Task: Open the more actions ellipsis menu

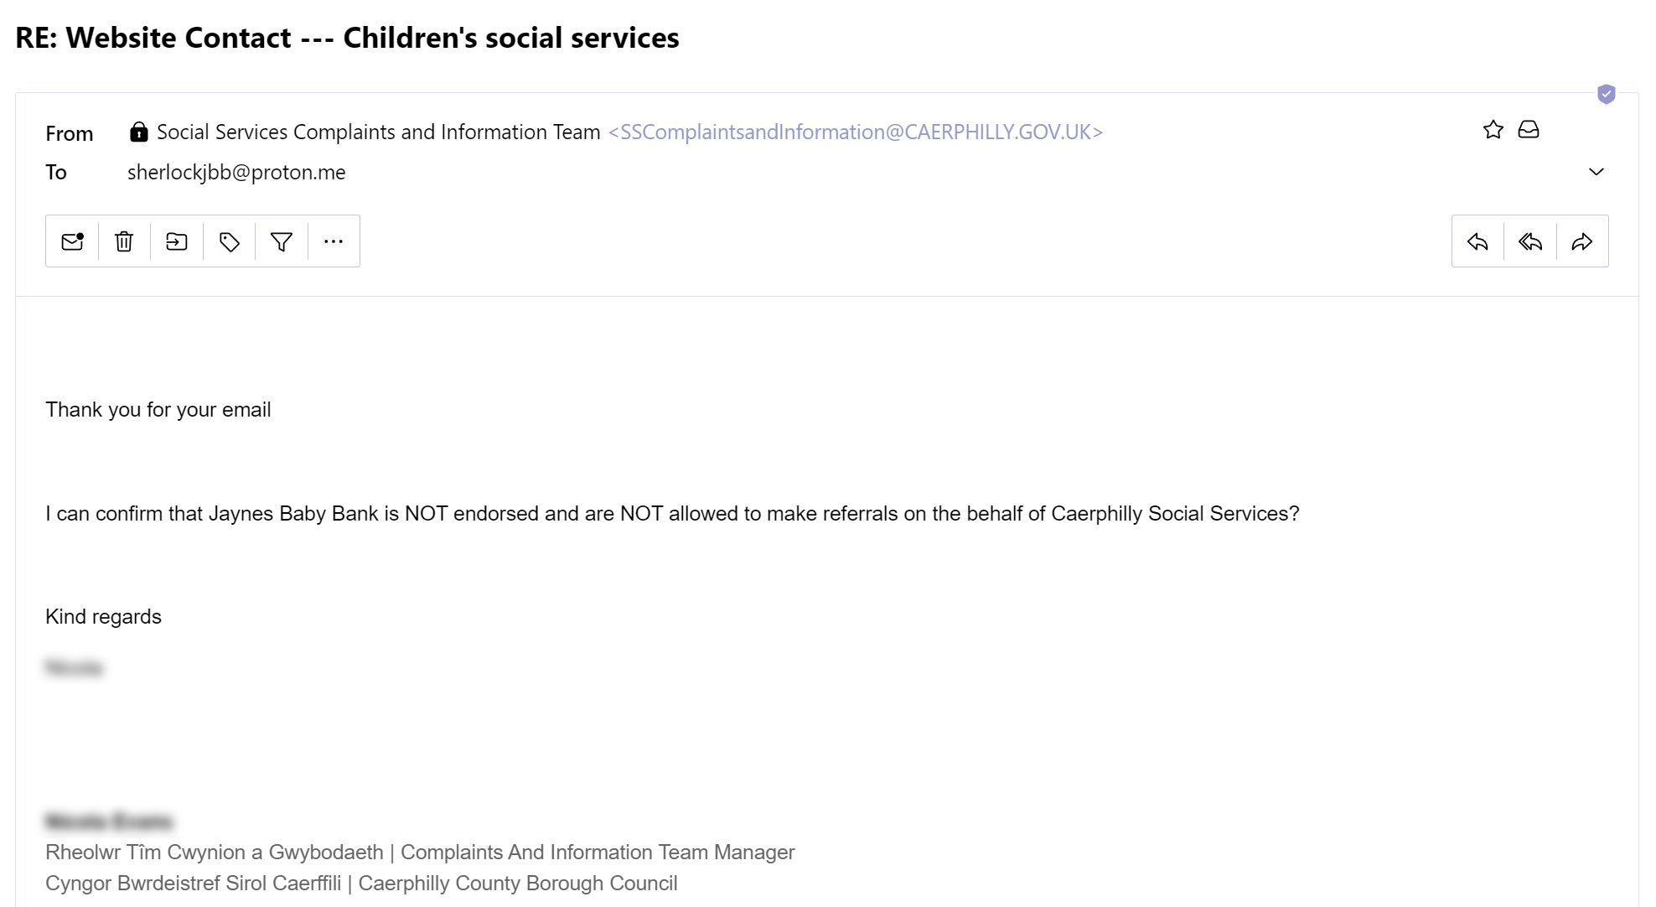Action: pyautogui.click(x=334, y=242)
